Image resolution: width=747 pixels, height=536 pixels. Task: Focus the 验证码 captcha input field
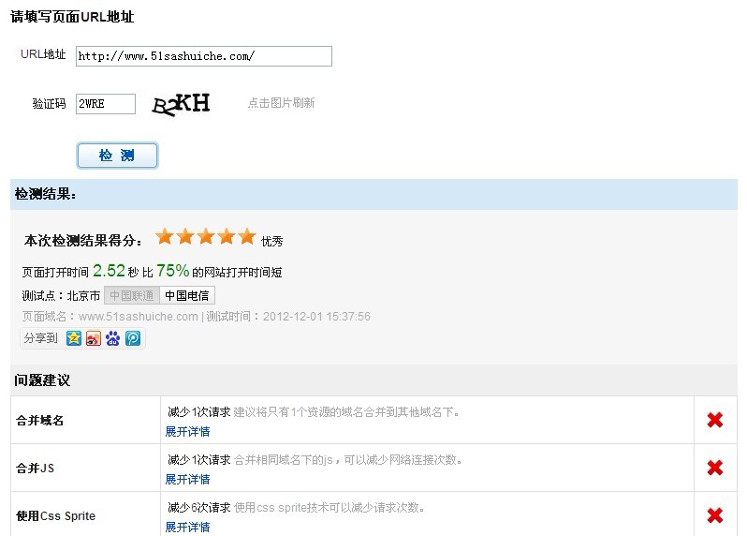point(105,104)
